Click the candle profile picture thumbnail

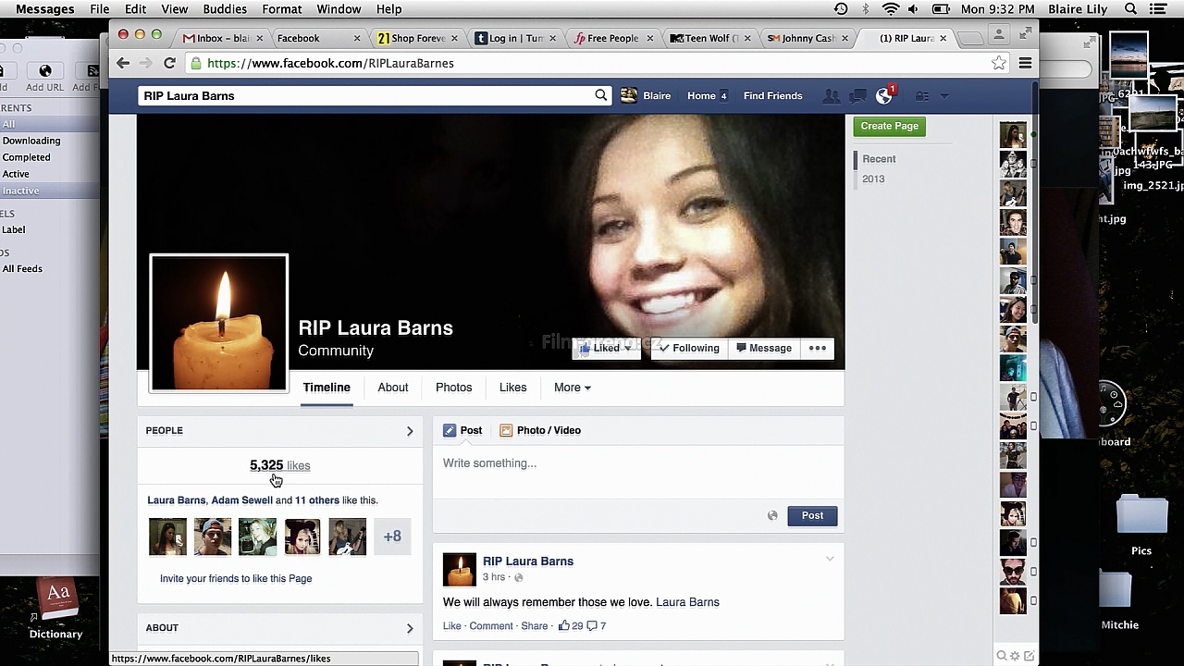[219, 323]
